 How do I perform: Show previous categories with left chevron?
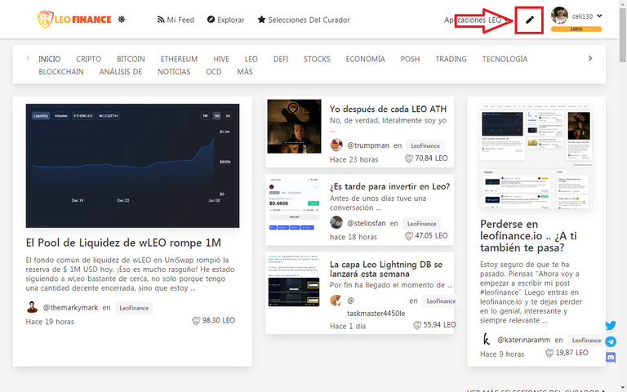coord(28,59)
